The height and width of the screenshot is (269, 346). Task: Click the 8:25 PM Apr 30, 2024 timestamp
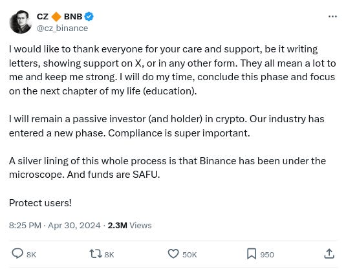click(55, 226)
